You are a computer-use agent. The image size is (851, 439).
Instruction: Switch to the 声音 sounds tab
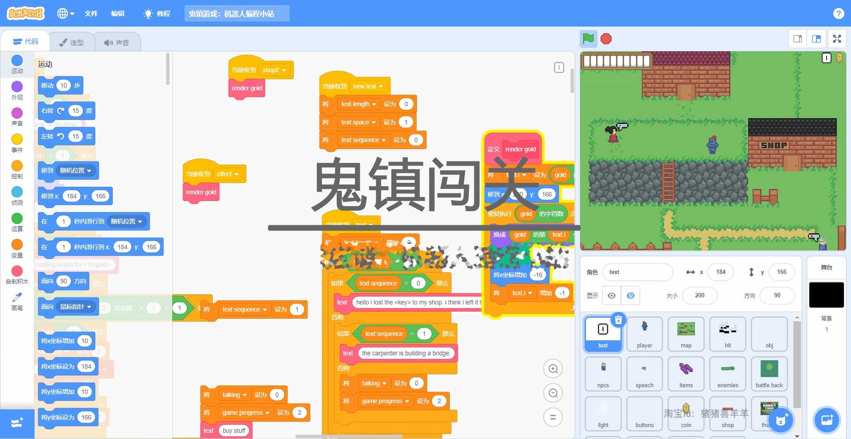pos(117,42)
